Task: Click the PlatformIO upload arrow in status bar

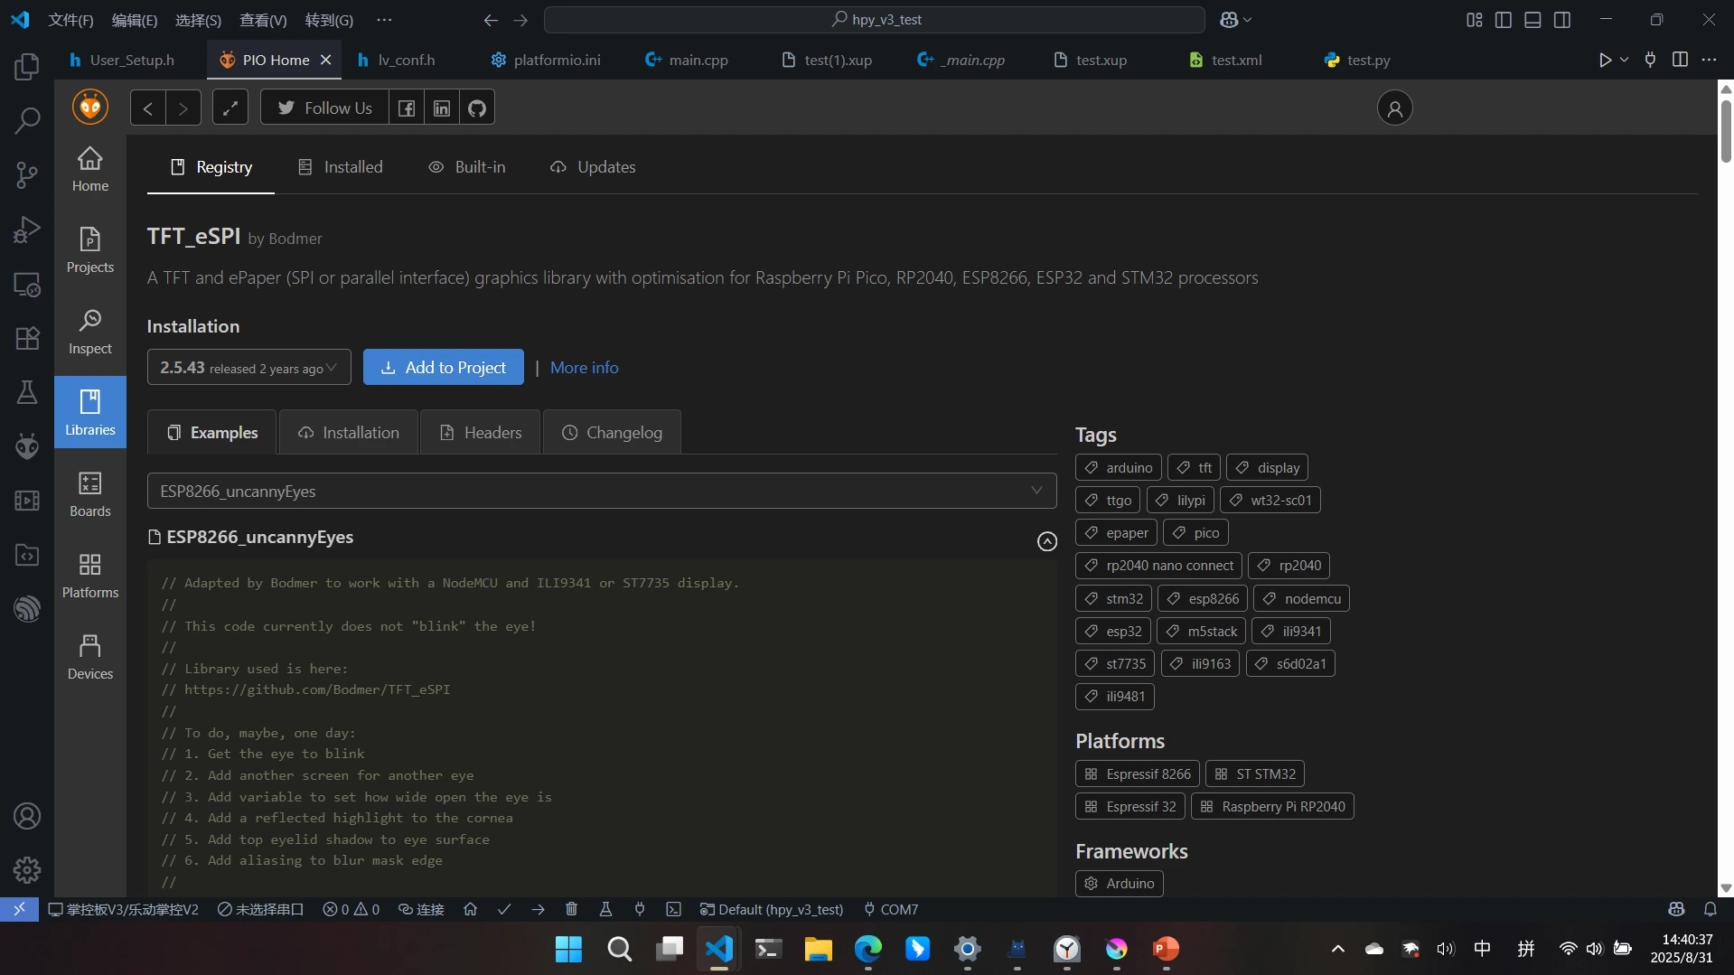Action: pyautogui.click(x=538, y=909)
